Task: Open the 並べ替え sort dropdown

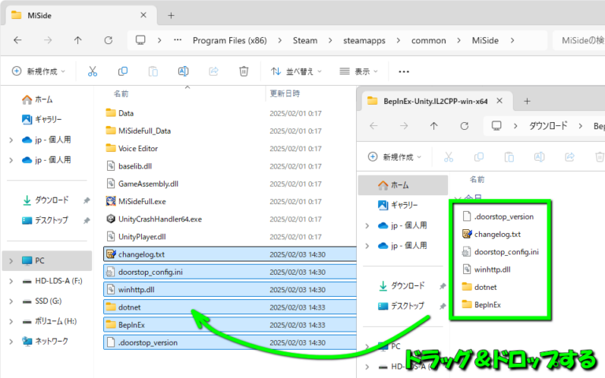Action: (297, 71)
